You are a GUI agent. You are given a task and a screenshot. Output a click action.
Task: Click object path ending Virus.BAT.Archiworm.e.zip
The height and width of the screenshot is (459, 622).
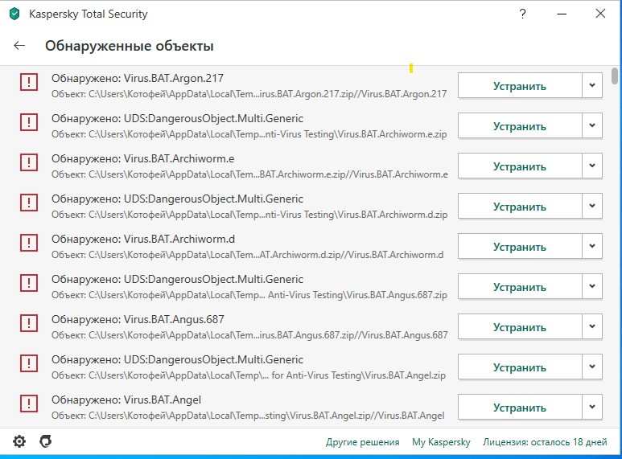click(x=249, y=134)
